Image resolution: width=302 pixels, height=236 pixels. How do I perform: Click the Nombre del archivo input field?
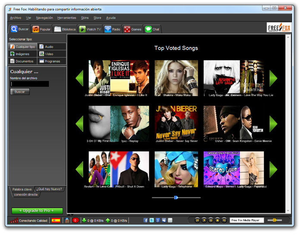pos(29,84)
